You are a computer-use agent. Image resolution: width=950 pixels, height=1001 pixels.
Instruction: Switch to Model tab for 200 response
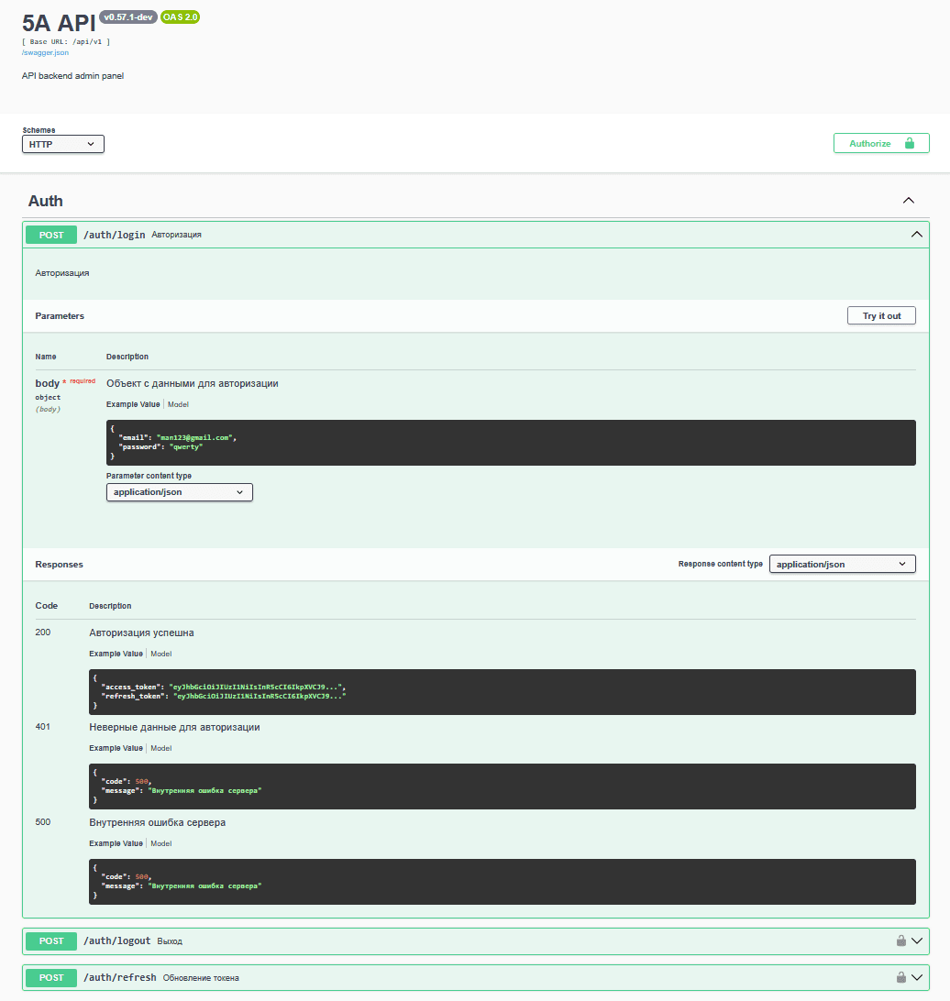tap(160, 654)
